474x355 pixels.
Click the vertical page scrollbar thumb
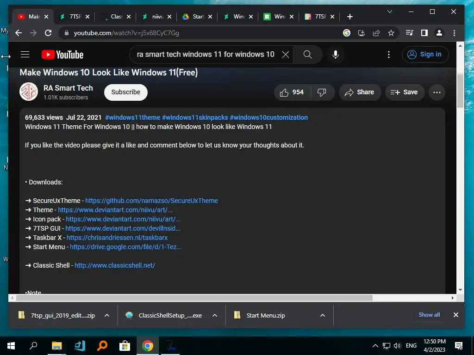click(460, 91)
